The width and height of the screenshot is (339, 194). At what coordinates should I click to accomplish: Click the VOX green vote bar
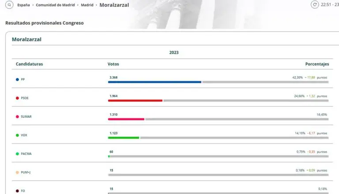[124, 138]
